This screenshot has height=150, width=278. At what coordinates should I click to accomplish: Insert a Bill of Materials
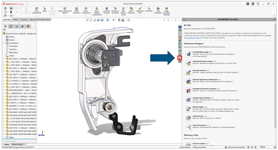(x=131, y=10)
